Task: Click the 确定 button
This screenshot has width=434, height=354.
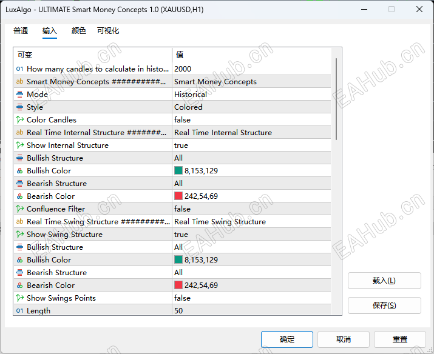Action: click(x=287, y=339)
